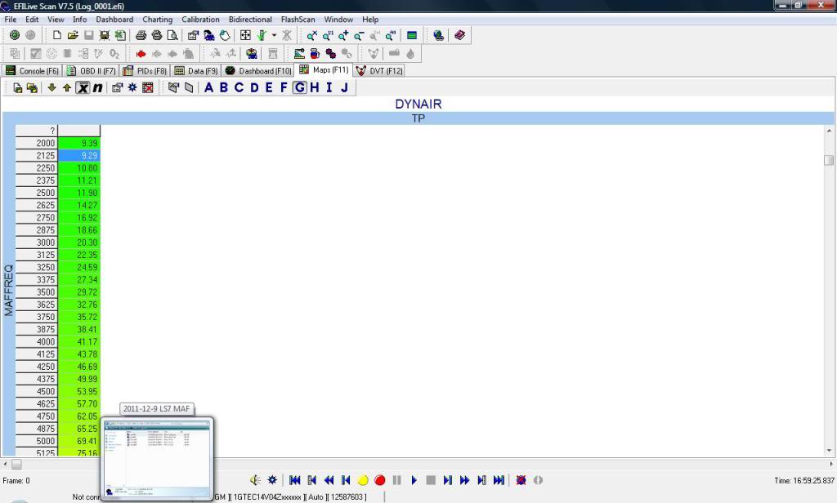Image resolution: width=837 pixels, height=503 pixels.
Task: Click the vertical scrollbar thumb
Action: tap(829, 160)
